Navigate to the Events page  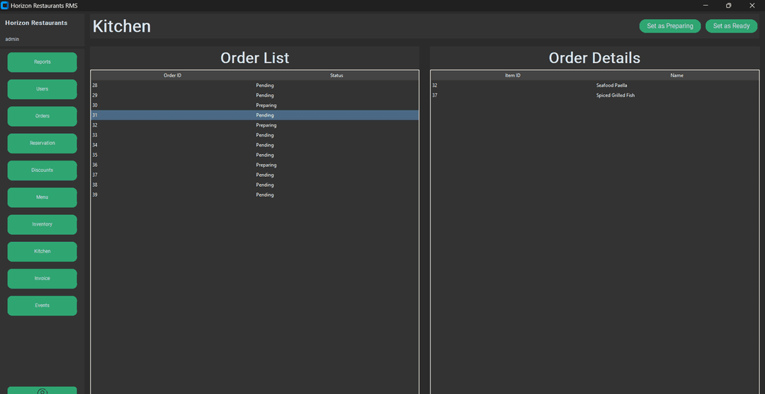42,306
